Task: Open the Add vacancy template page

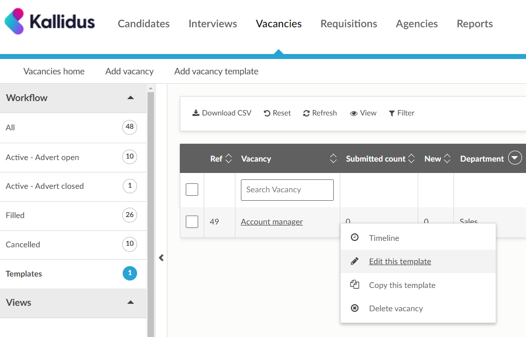Action: pyautogui.click(x=216, y=71)
